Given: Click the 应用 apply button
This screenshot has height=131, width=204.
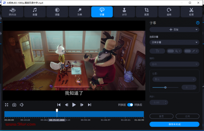Looking at the screenshot, I should click(188, 116).
